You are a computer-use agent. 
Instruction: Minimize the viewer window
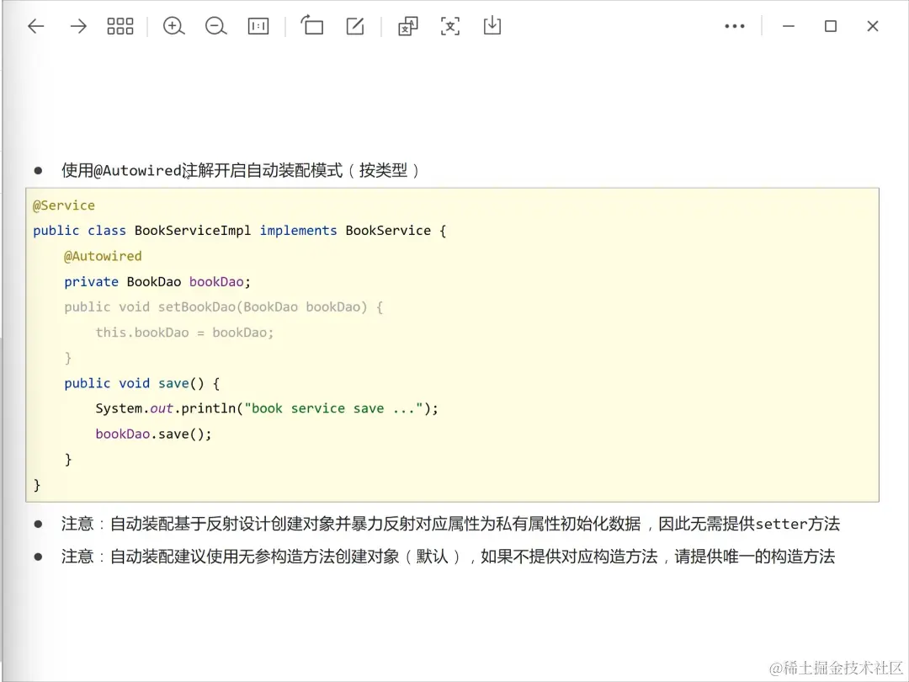point(789,26)
